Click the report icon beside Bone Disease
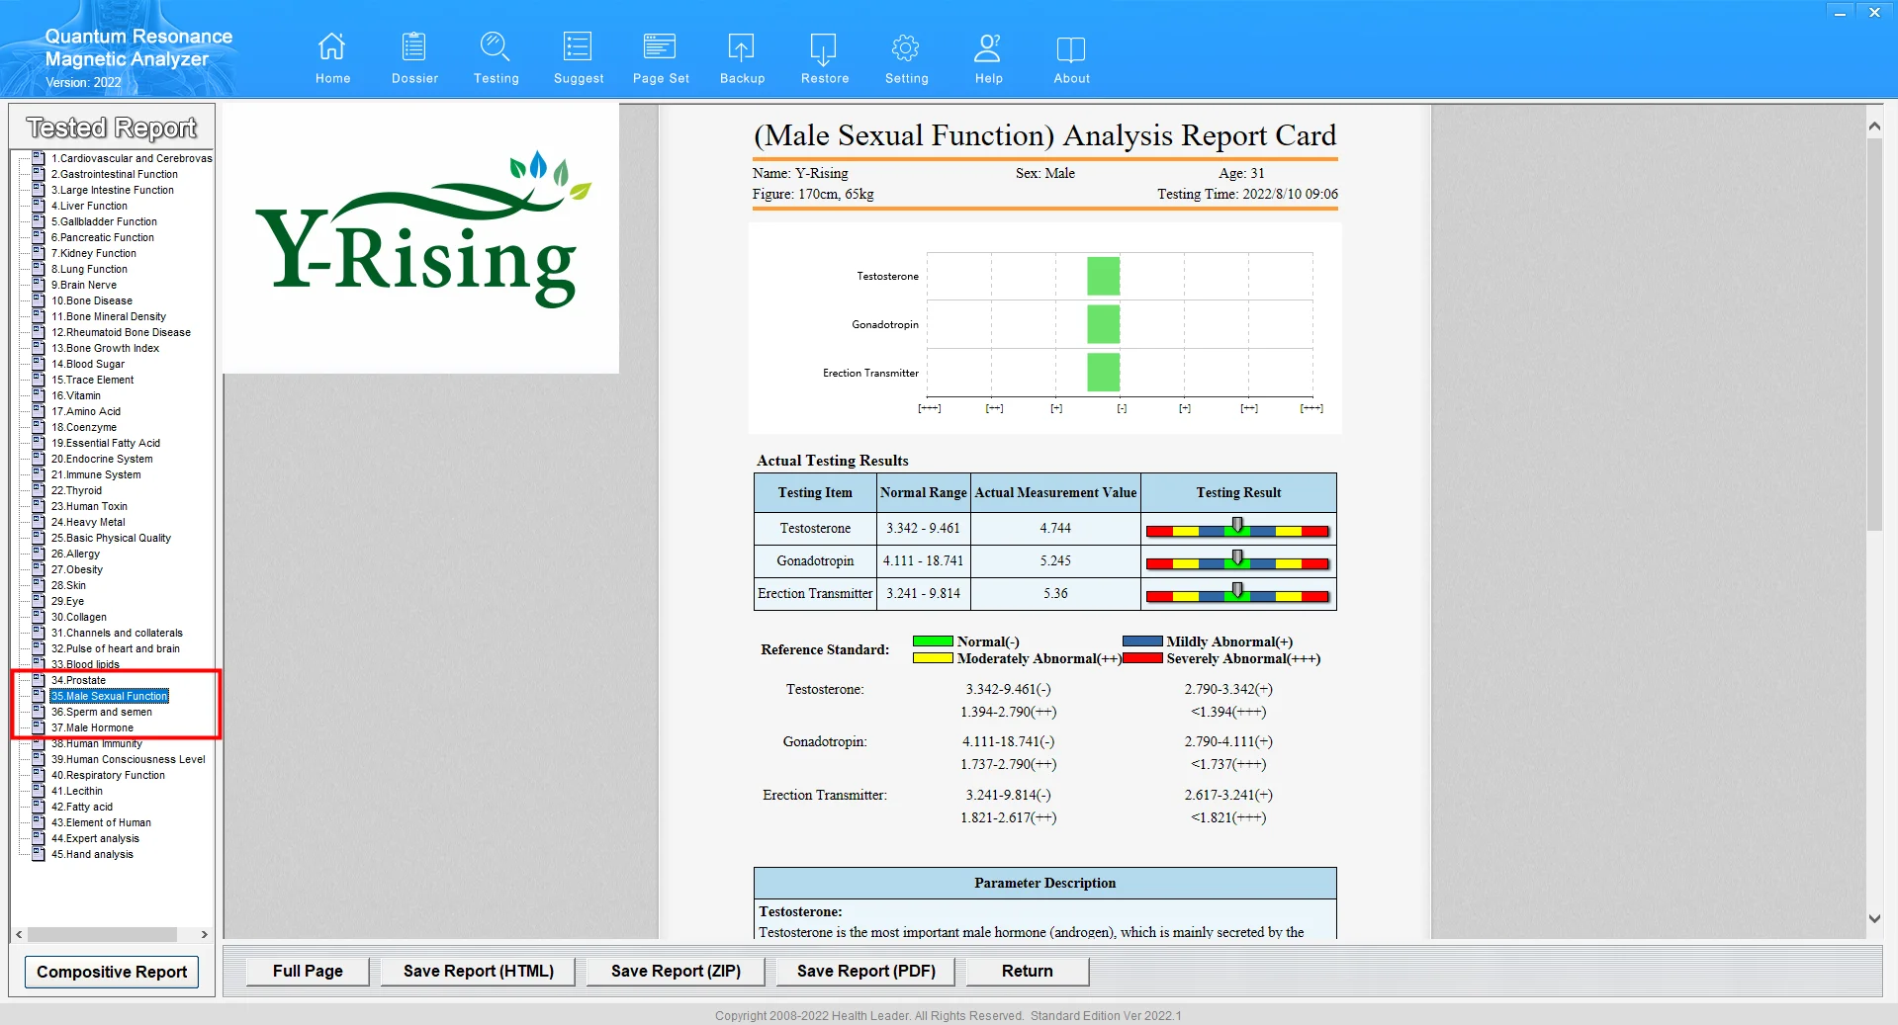Viewport: 1898px width, 1025px height. pyautogui.click(x=39, y=300)
